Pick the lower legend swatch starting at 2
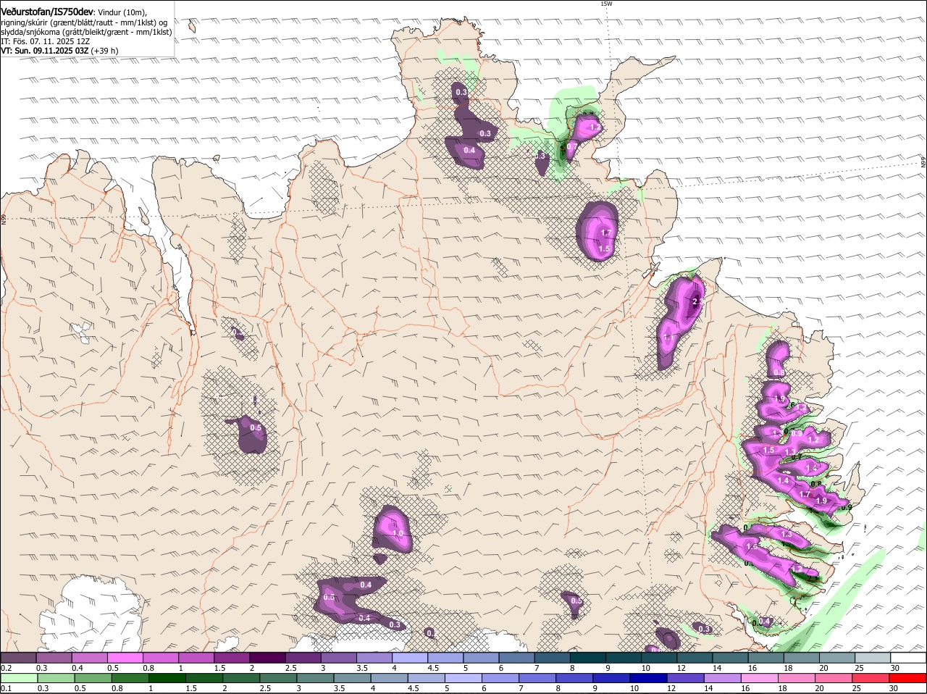Image resolution: width=927 pixels, height=694 pixels. (x=242, y=677)
